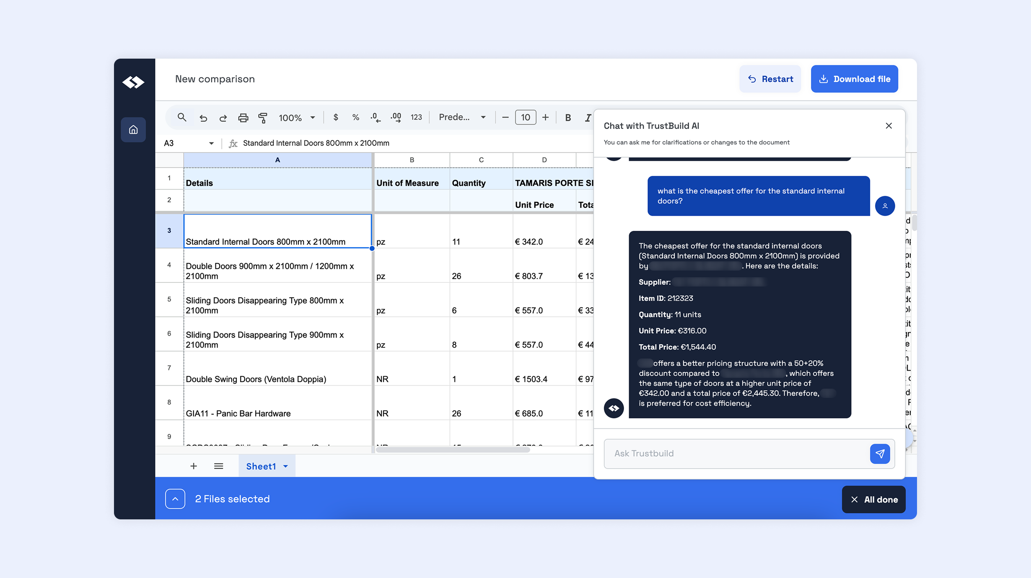
Task: Open the Sheet1 tab menu arrow
Action: (286, 466)
